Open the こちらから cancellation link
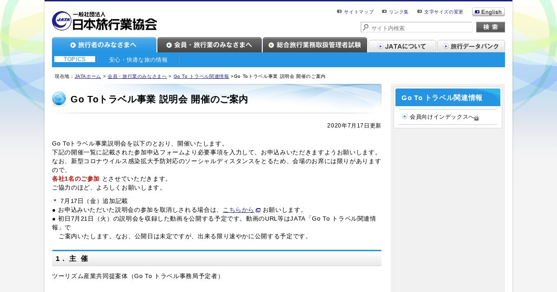The image size is (557, 292). point(239,210)
